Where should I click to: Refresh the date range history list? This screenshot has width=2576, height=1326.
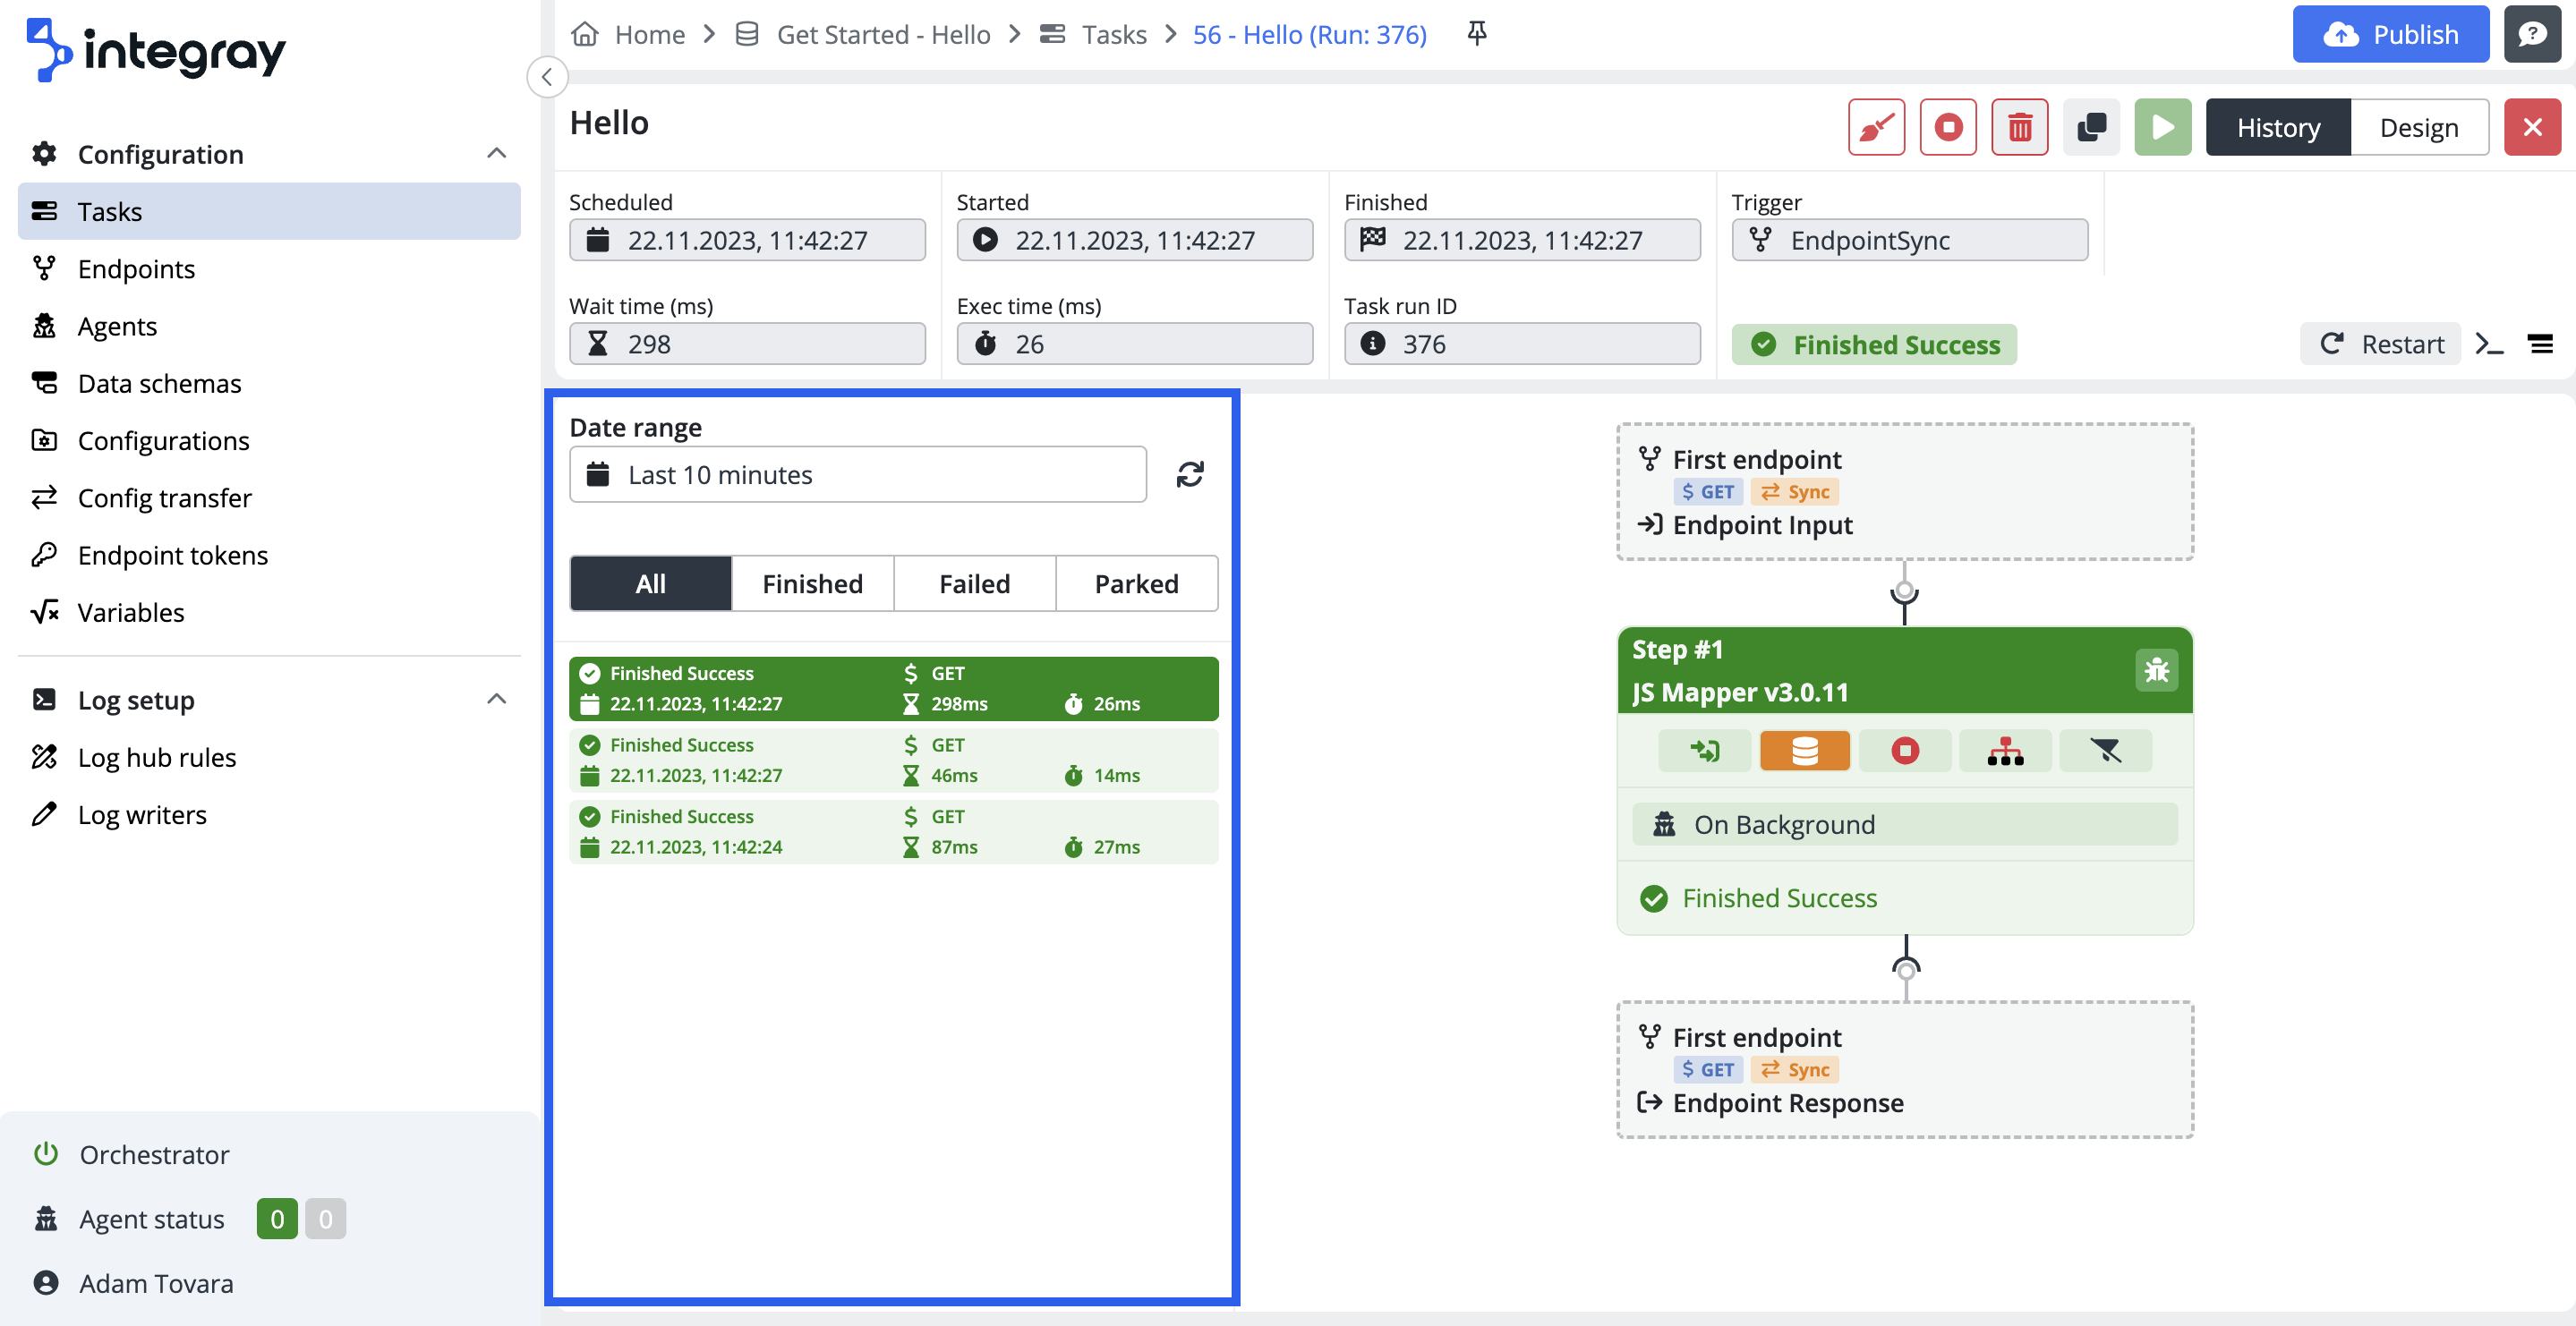coord(1189,474)
